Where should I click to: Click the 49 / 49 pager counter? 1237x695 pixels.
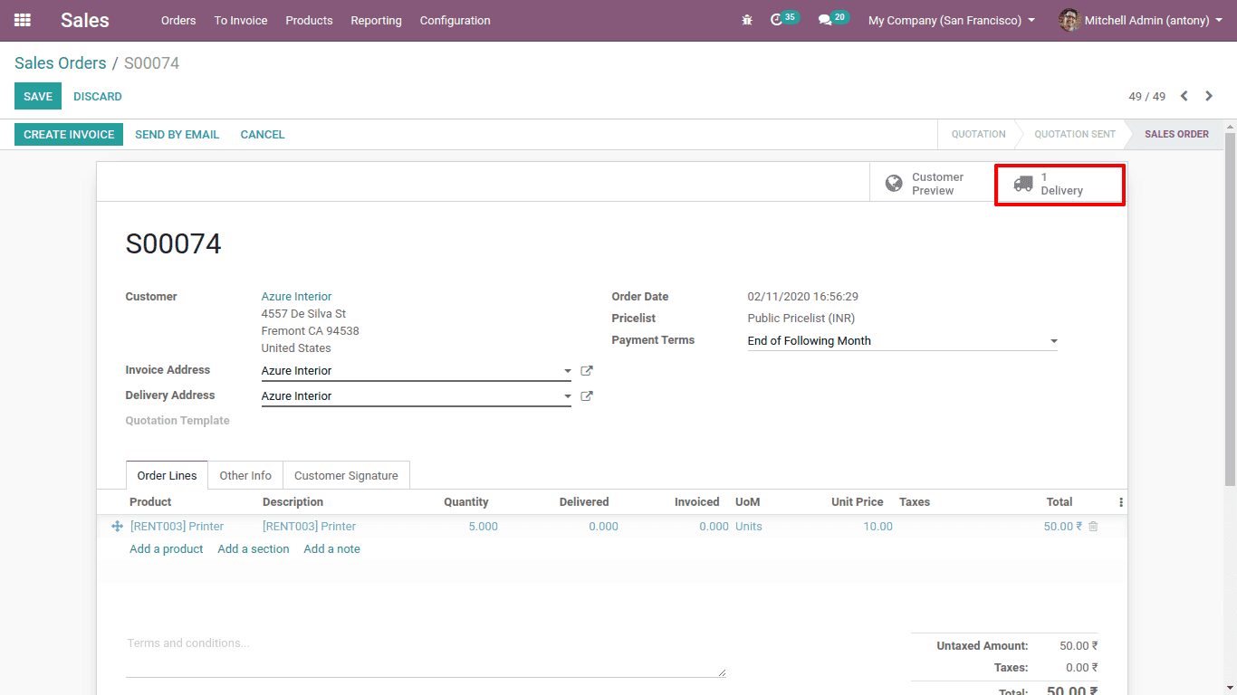point(1146,96)
